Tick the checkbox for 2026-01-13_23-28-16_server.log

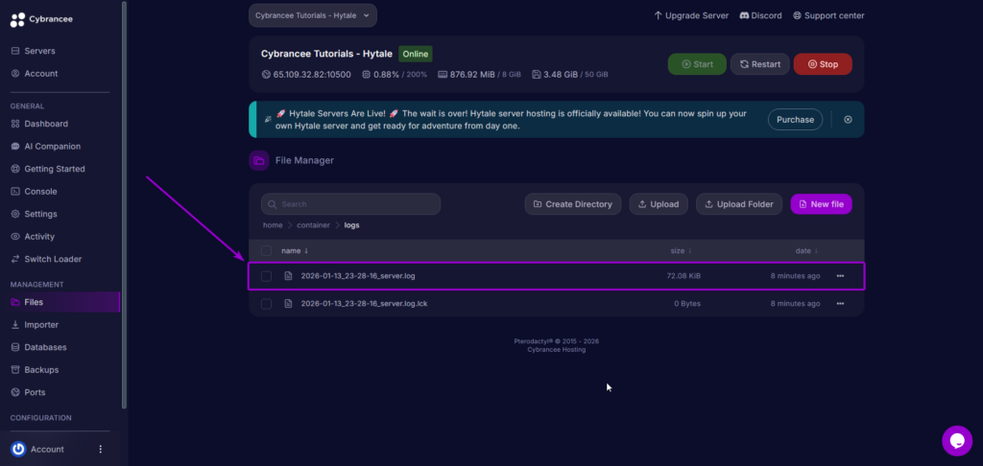tap(267, 276)
